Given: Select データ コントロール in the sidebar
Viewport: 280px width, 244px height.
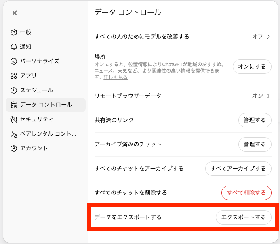Looking at the screenshot, I should [x=46, y=105].
